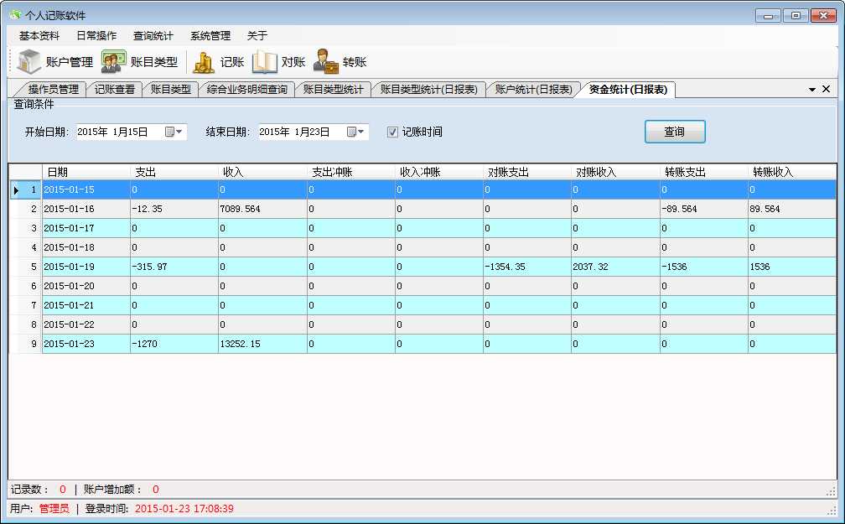The image size is (845, 524).
Task: Switch to the 记账查看 tab
Action: tap(115, 90)
